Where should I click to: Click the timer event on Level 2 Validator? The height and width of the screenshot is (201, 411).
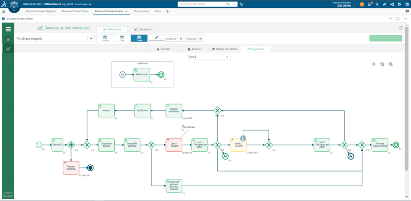click(244, 138)
